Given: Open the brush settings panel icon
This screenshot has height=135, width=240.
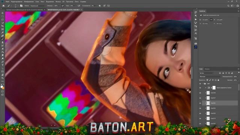Looking at the screenshot, I should point(21,6).
